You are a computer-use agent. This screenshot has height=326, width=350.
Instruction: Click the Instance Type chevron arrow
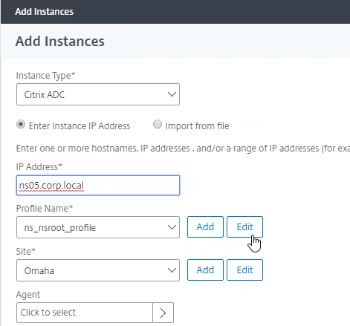[x=172, y=94]
